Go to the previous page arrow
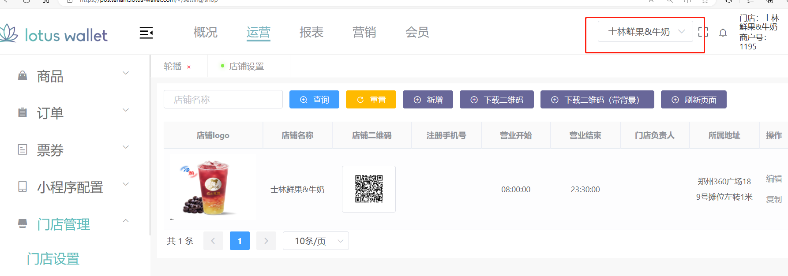The width and height of the screenshot is (788, 276). [213, 241]
